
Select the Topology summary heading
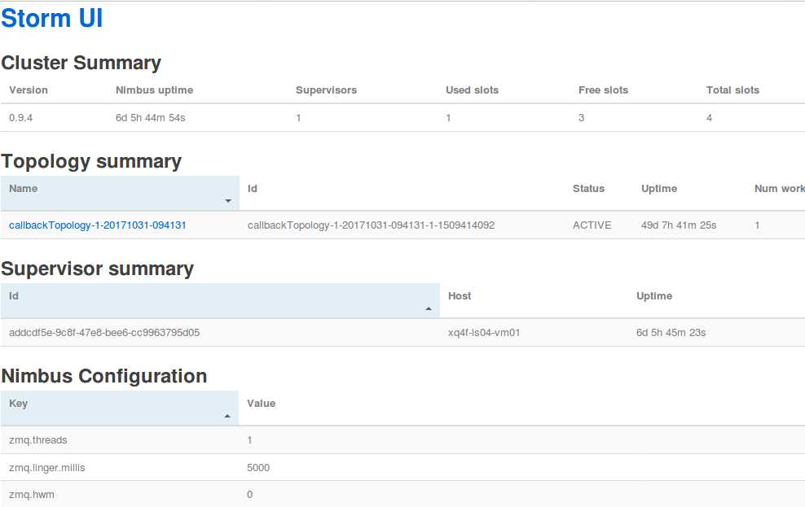pyautogui.click(x=91, y=161)
